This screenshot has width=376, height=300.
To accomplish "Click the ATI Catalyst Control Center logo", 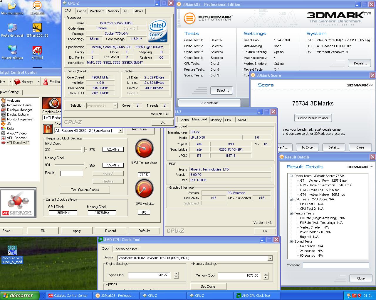I will 18,202.
